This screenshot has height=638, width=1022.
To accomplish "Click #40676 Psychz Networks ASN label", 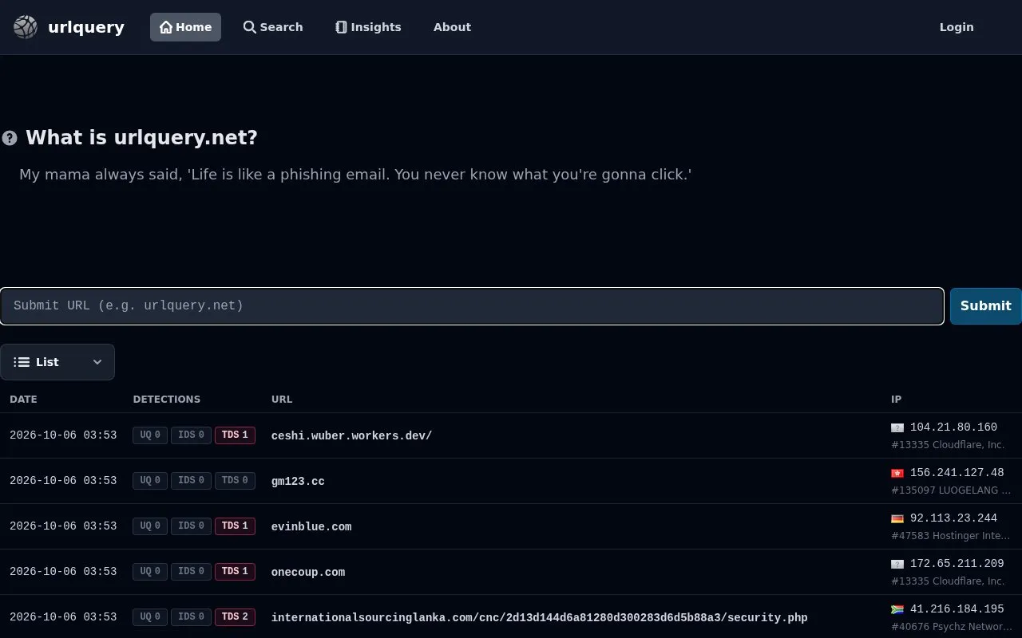I will point(952,627).
